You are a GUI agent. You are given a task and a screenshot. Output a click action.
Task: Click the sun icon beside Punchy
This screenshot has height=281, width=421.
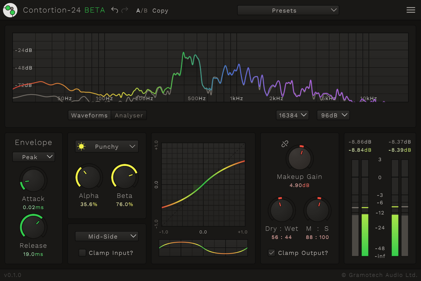[81, 147]
